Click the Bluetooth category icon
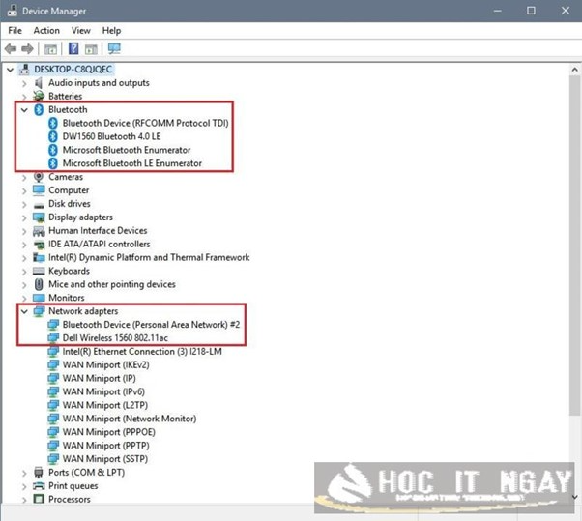 pos(39,110)
